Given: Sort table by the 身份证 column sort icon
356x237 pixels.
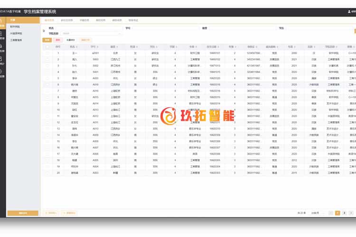Looking at the screenshot, I should tap(256, 47).
